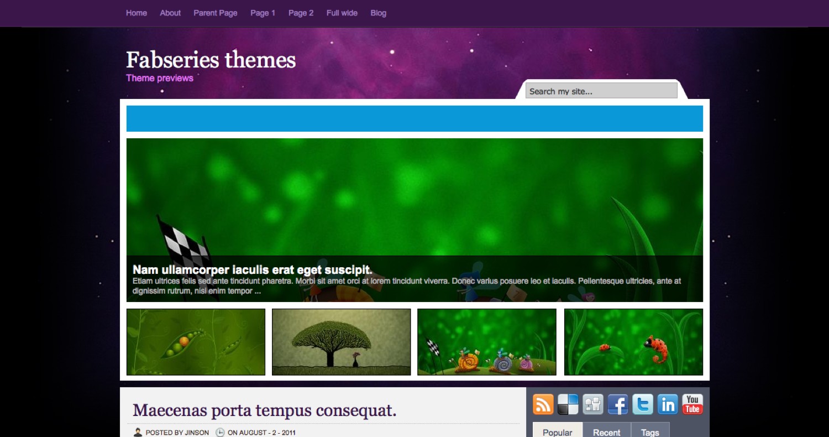This screenshot has width=829, height=437.
Task: Open post titled Maecenas porta tempus consequat
Action: click(264, 410)
